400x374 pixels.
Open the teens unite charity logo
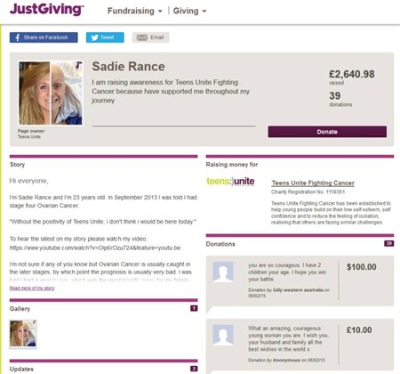point(230,181)
